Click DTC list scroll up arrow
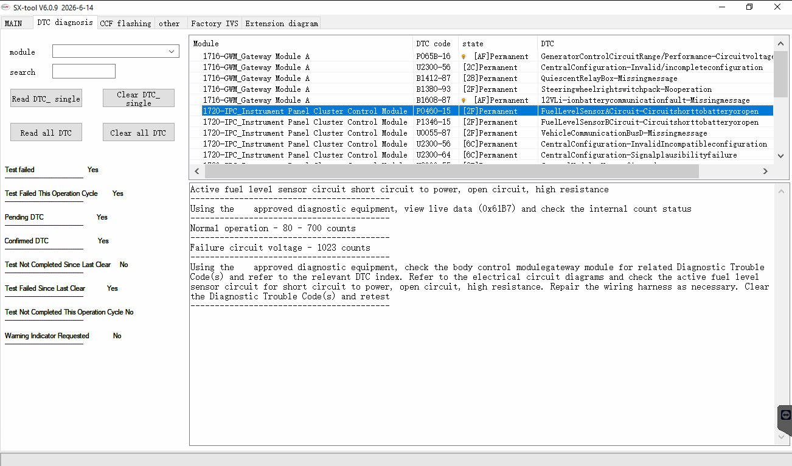 (781, 44)
